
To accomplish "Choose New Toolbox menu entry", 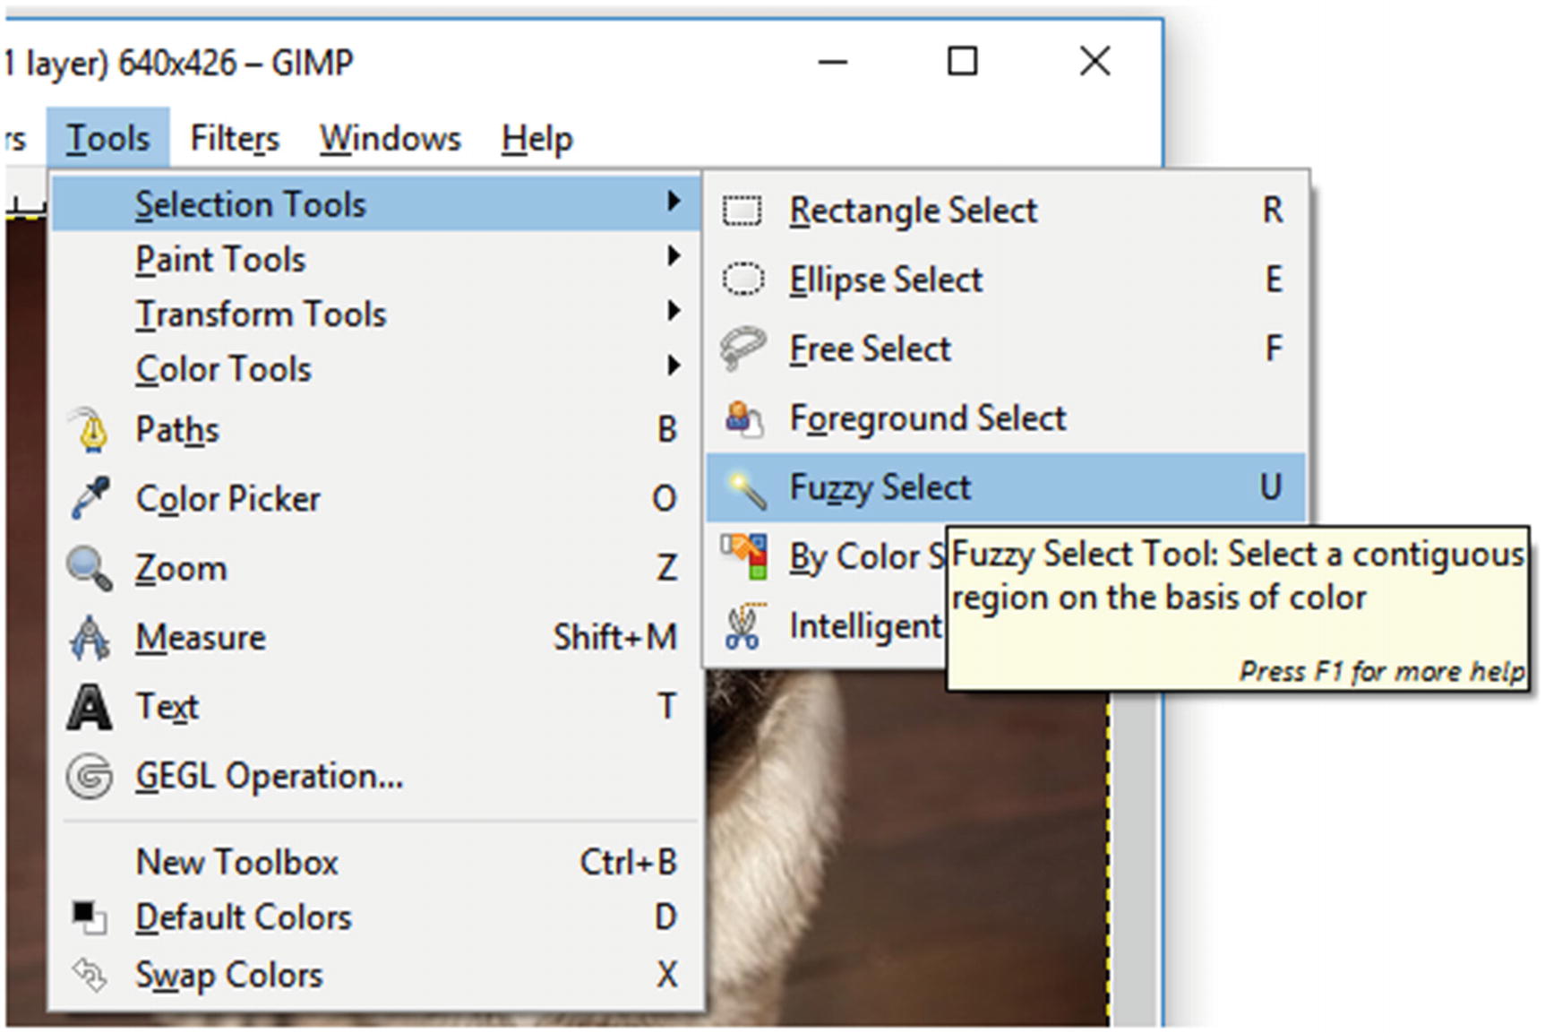I will click(x=375, y=862).
